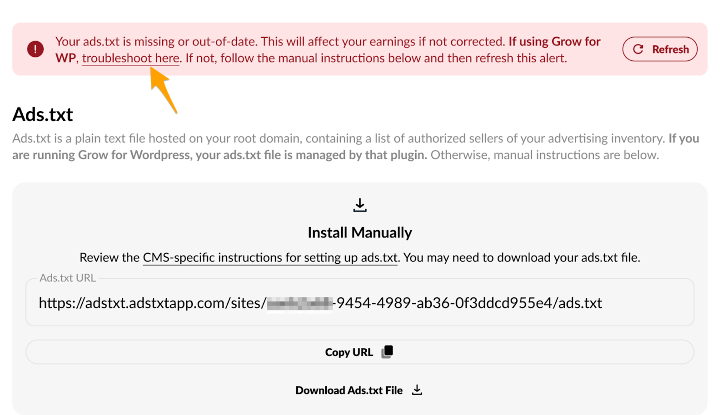Click the download icon beside Download Ads.txt File
The width and height of the screenshot is (727, 415).
click(x=417, y=390)
